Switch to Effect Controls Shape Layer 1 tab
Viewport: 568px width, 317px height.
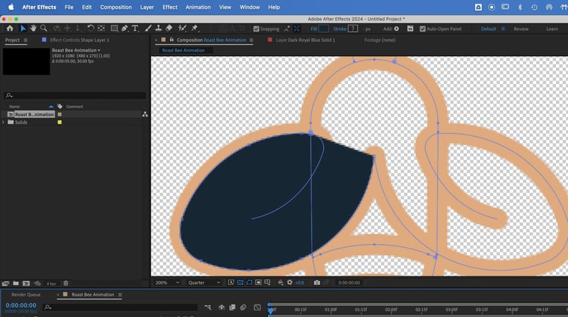(80, 40)
